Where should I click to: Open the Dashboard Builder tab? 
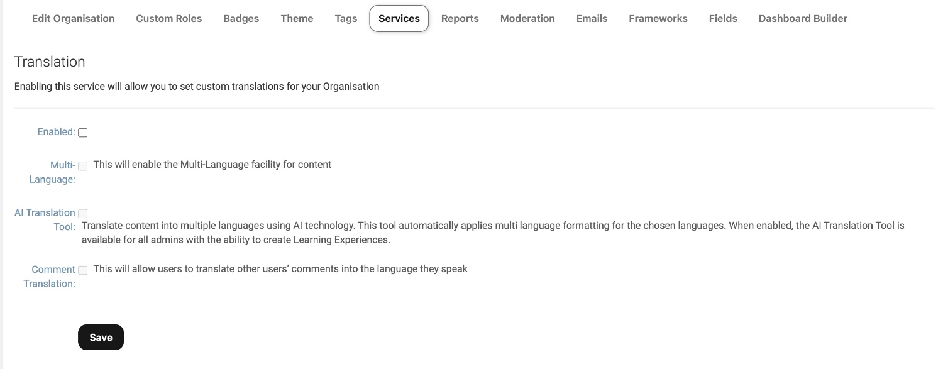803,18
